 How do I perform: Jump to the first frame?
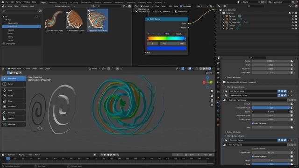pyautogui.click(x=102, y=155)
